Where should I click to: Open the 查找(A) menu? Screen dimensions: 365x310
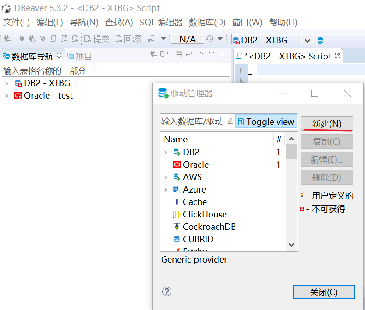[119, 23]
